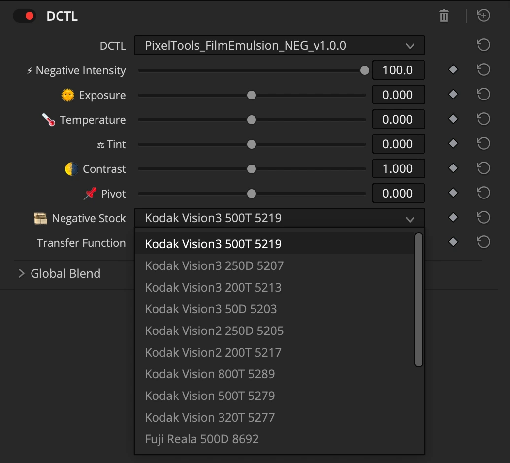Add keyframe for Transfer Function

click(x=453, y=242)
